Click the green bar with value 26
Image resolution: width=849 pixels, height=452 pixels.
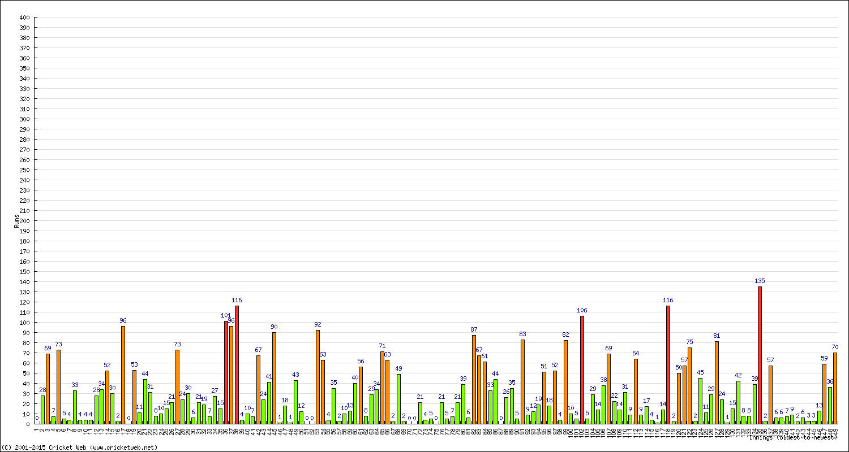[506, 411]
